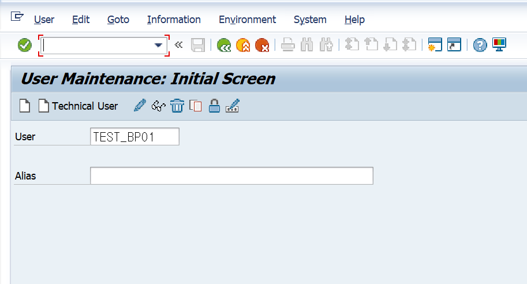Click the Change user pencil icon
The height and width of the screenshot is (284, 527).
[x=140, y=106]
